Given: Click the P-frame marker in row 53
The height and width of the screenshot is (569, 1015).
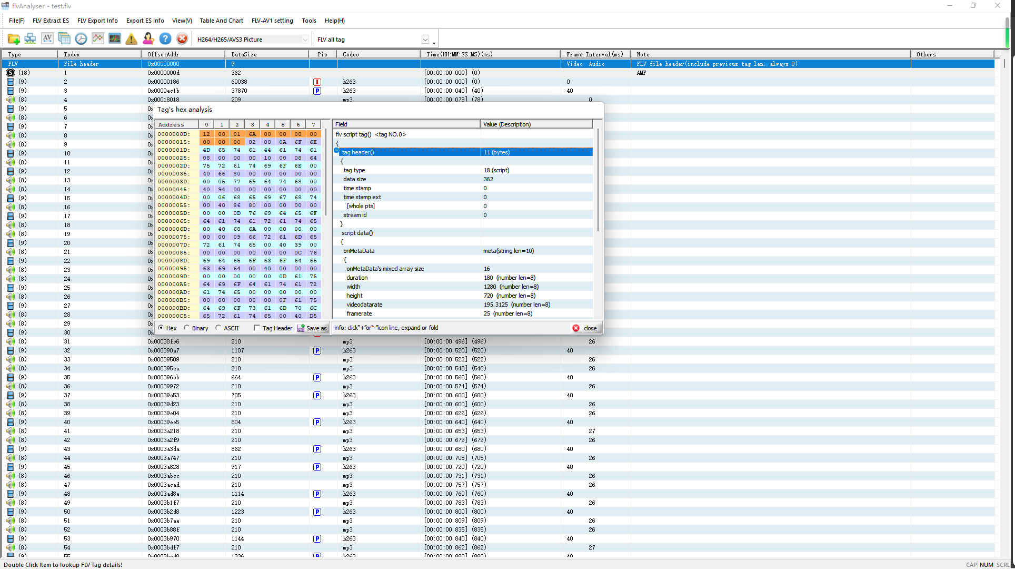Looking at the screenshot, I should 317,538.
